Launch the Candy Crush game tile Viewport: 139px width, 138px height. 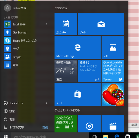click(113, 95)
